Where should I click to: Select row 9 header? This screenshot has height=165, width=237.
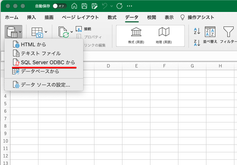[6, 134]
